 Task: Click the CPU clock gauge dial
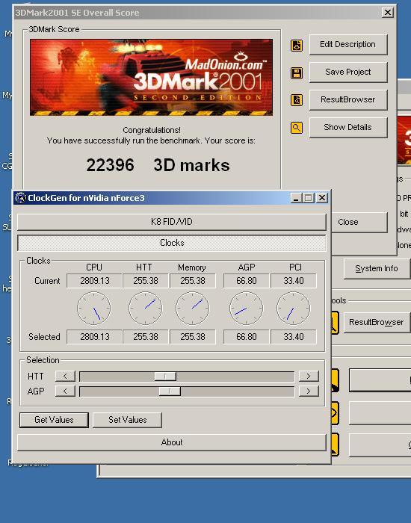click(x=93, y=309)
